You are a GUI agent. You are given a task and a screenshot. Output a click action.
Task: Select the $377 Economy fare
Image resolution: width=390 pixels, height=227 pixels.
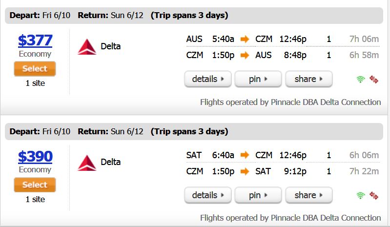tap(35, 69)
